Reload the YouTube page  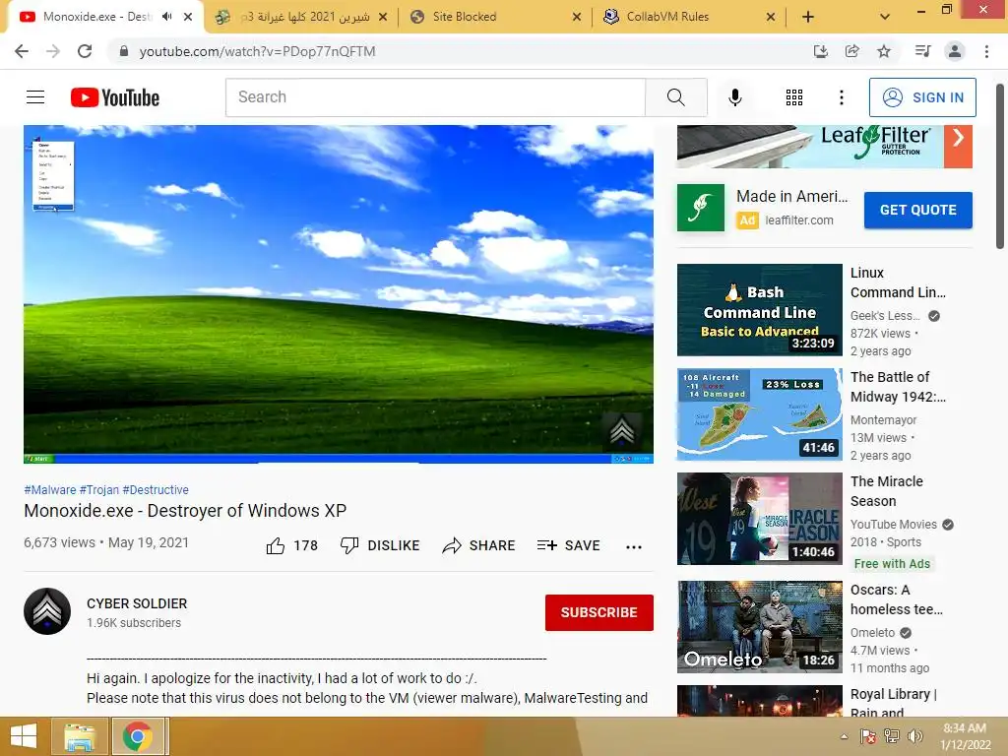(x=85, y=51)
